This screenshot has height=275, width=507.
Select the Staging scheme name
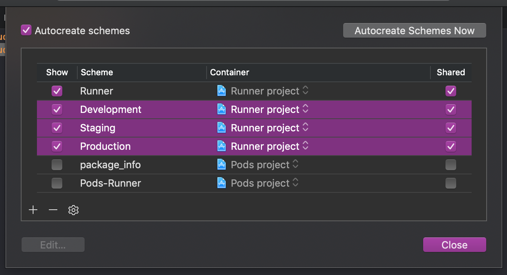pyautogui.click(x=98, y=128)
